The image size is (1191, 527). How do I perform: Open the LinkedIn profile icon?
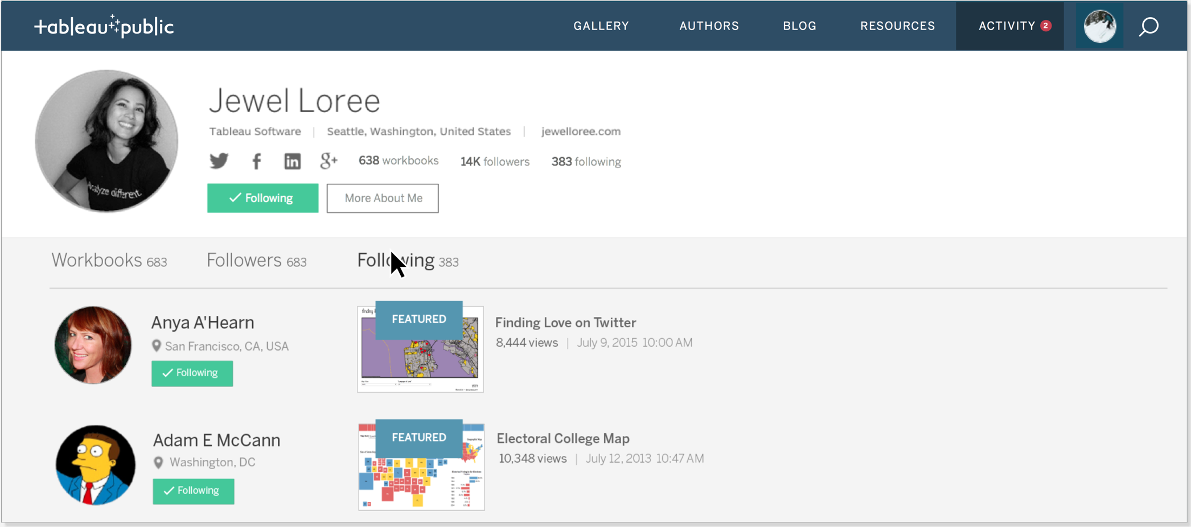[x=293, y=162]
